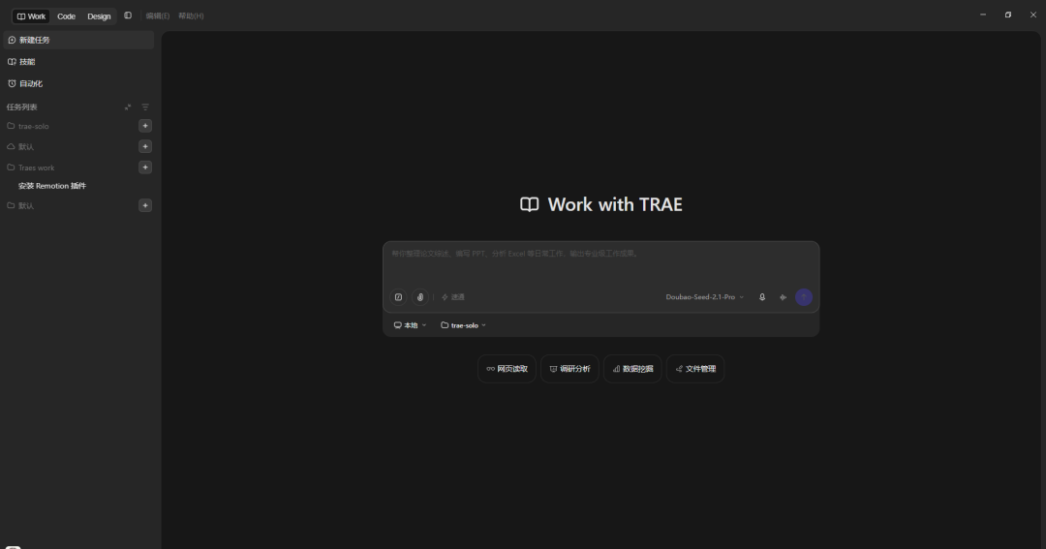Add a new task to the trae-solo folder
The height and width of the screenshot is (549, 1046).
[144, 126]
